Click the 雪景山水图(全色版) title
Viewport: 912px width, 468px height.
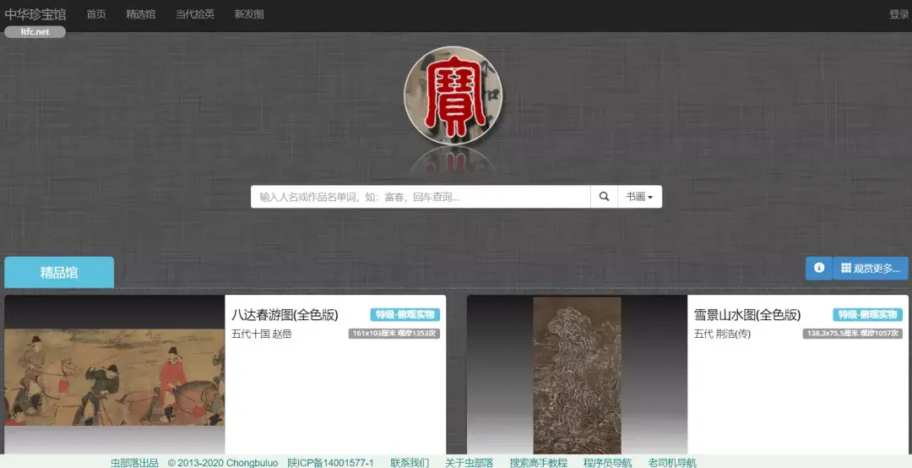click(x=747, y=315)
